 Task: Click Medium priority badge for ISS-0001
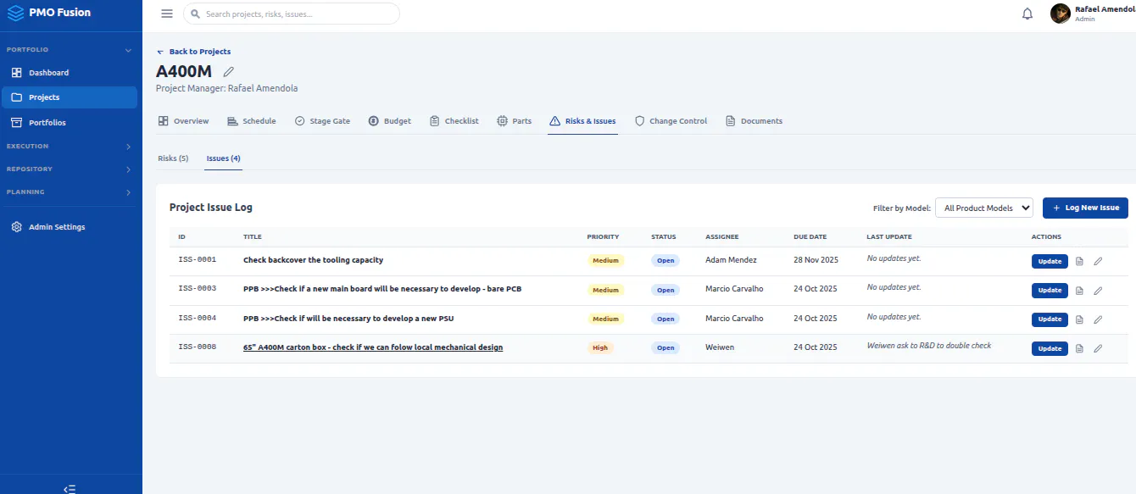605,260
